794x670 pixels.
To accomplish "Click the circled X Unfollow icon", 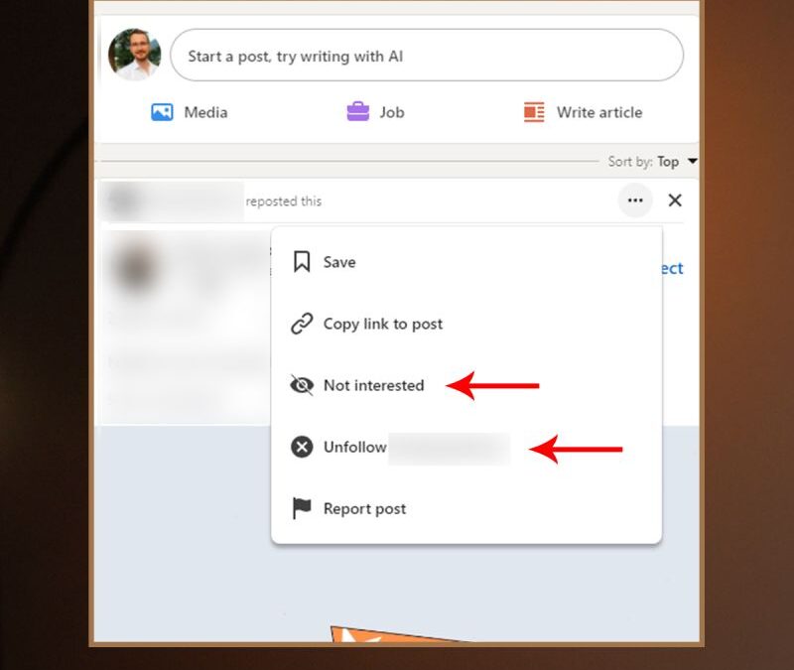I will tap(302, 447).
